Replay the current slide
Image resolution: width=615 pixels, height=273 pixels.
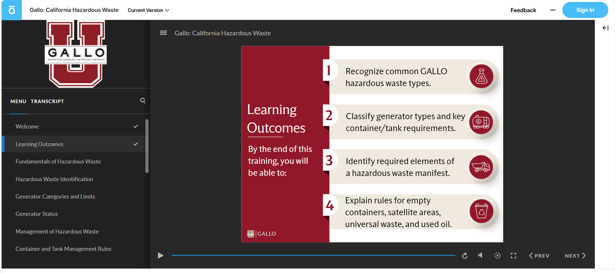[465, 256]
